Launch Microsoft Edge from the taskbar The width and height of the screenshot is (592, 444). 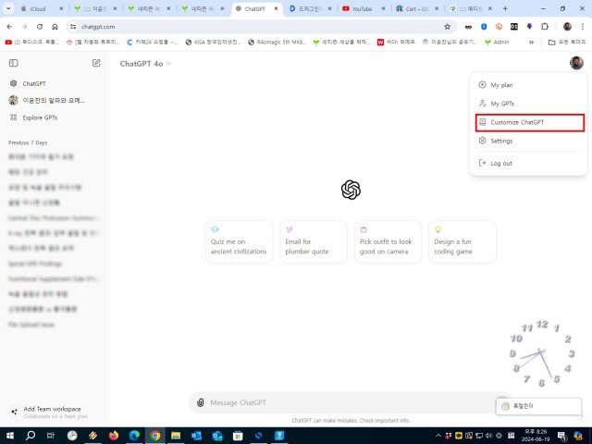pos(134,436)
